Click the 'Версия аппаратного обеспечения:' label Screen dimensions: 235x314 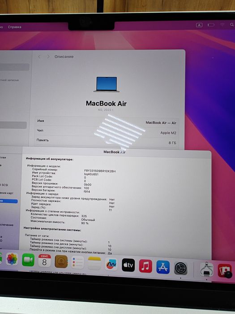(56, 187)
